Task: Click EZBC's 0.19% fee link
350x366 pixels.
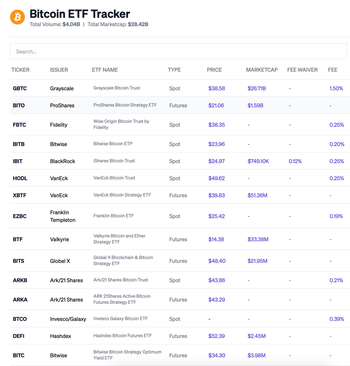Action: point(336,216)
